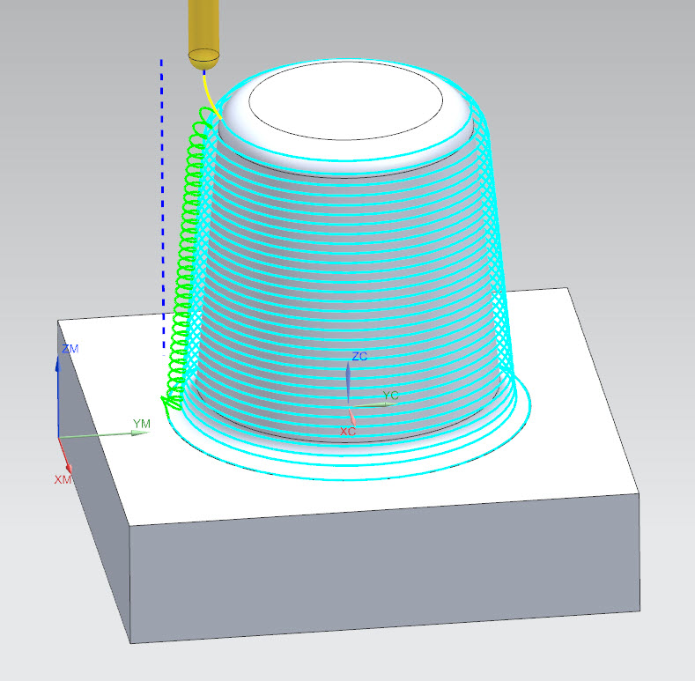Select the blue dashed rapid move line

tap(163, 206)
